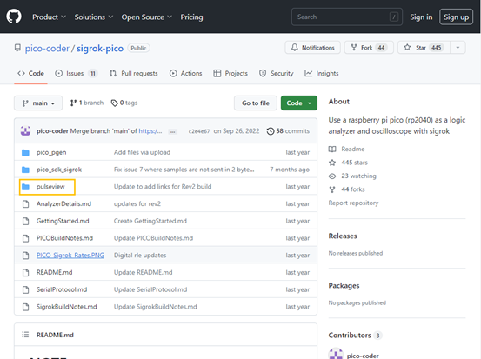Open the Contributors heading link
481x359 pixels.
(355, 336)
